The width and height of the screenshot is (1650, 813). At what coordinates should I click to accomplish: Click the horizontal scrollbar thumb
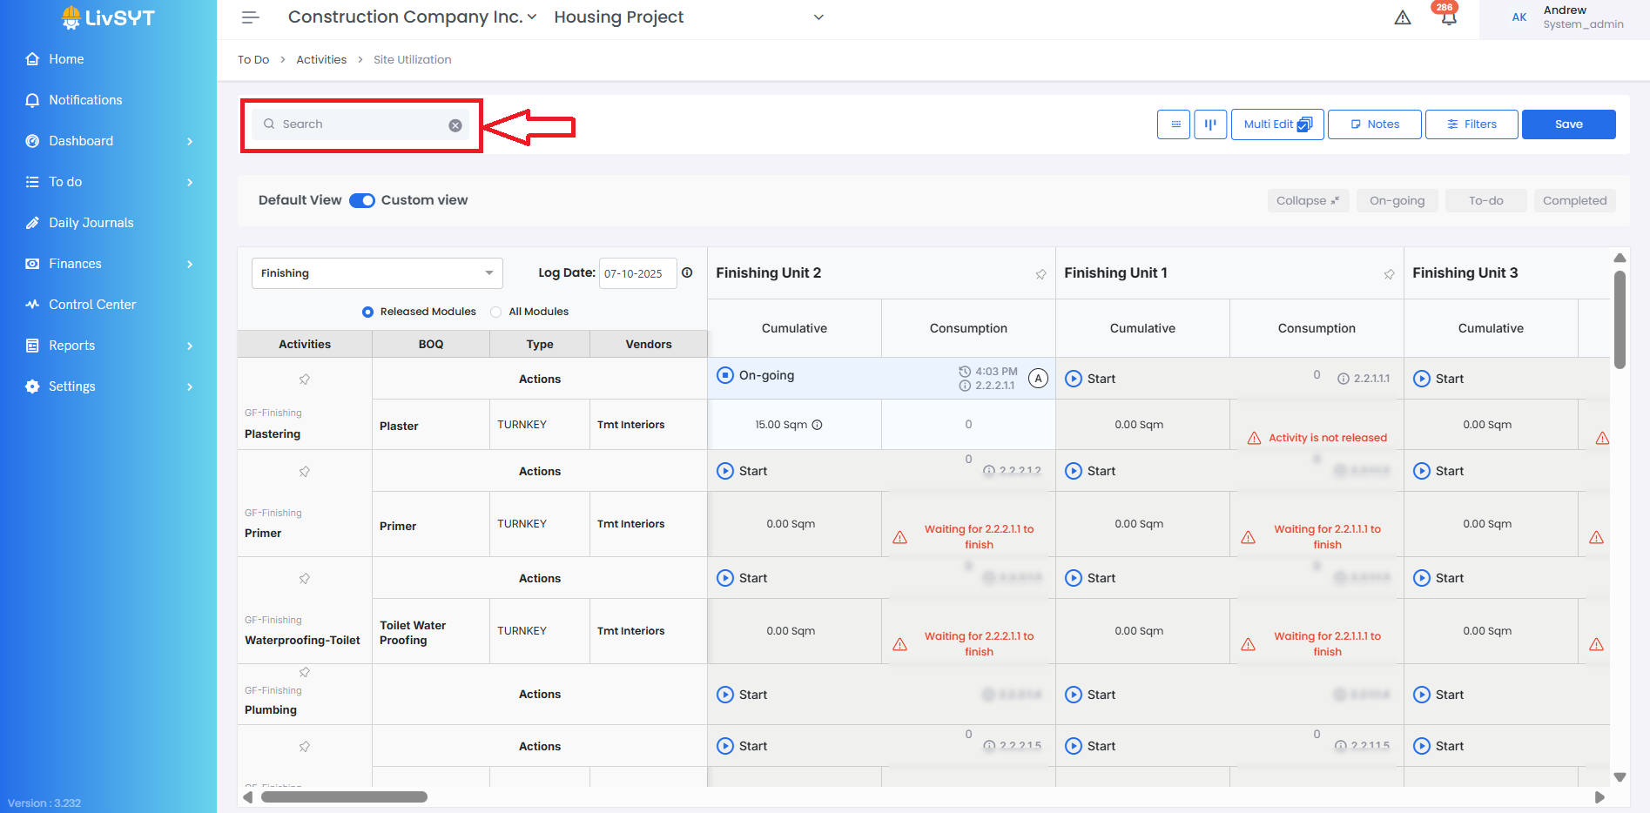(344, 797)
